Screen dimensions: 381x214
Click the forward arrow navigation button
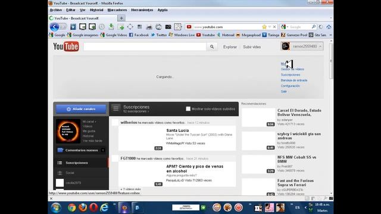pyautogui.click(x=64, y=27)
